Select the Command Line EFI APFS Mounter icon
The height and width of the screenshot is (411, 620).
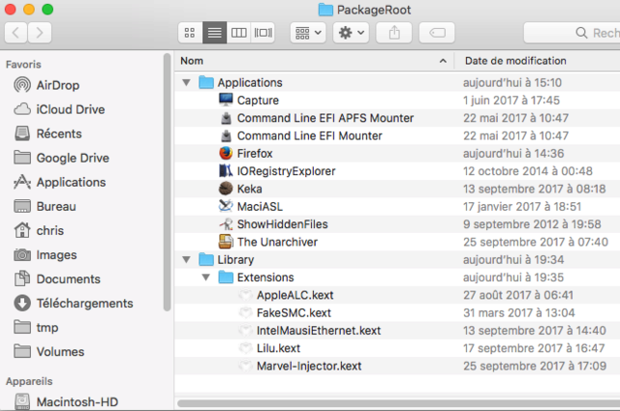[x=226, y=118]
